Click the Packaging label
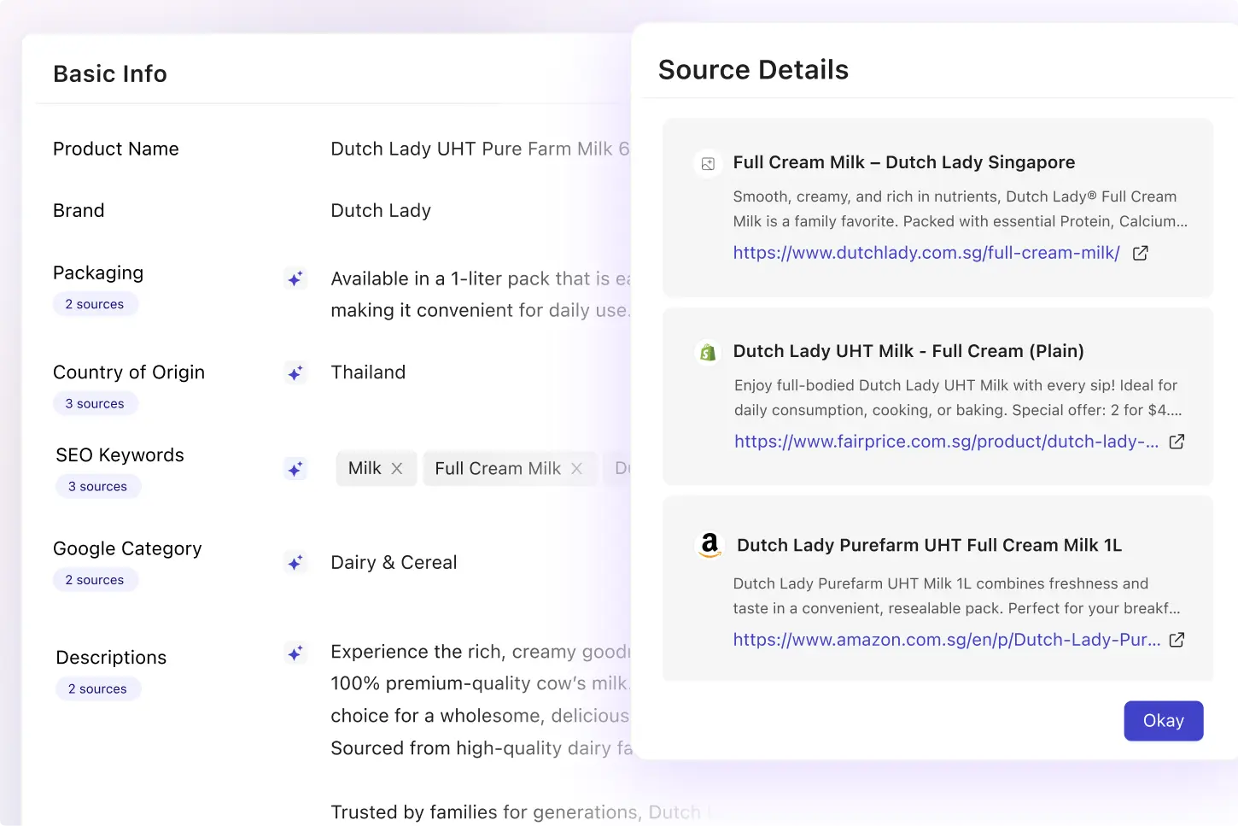This screenshot has height=826, width=1238. [98, 273]
